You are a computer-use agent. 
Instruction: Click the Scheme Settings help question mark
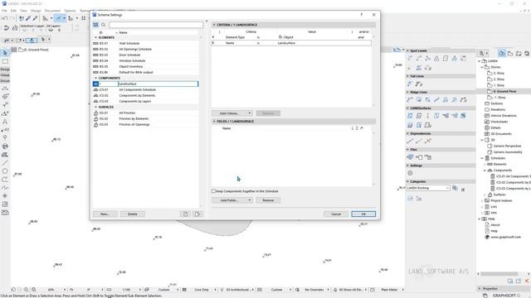(x=362, y=15)
